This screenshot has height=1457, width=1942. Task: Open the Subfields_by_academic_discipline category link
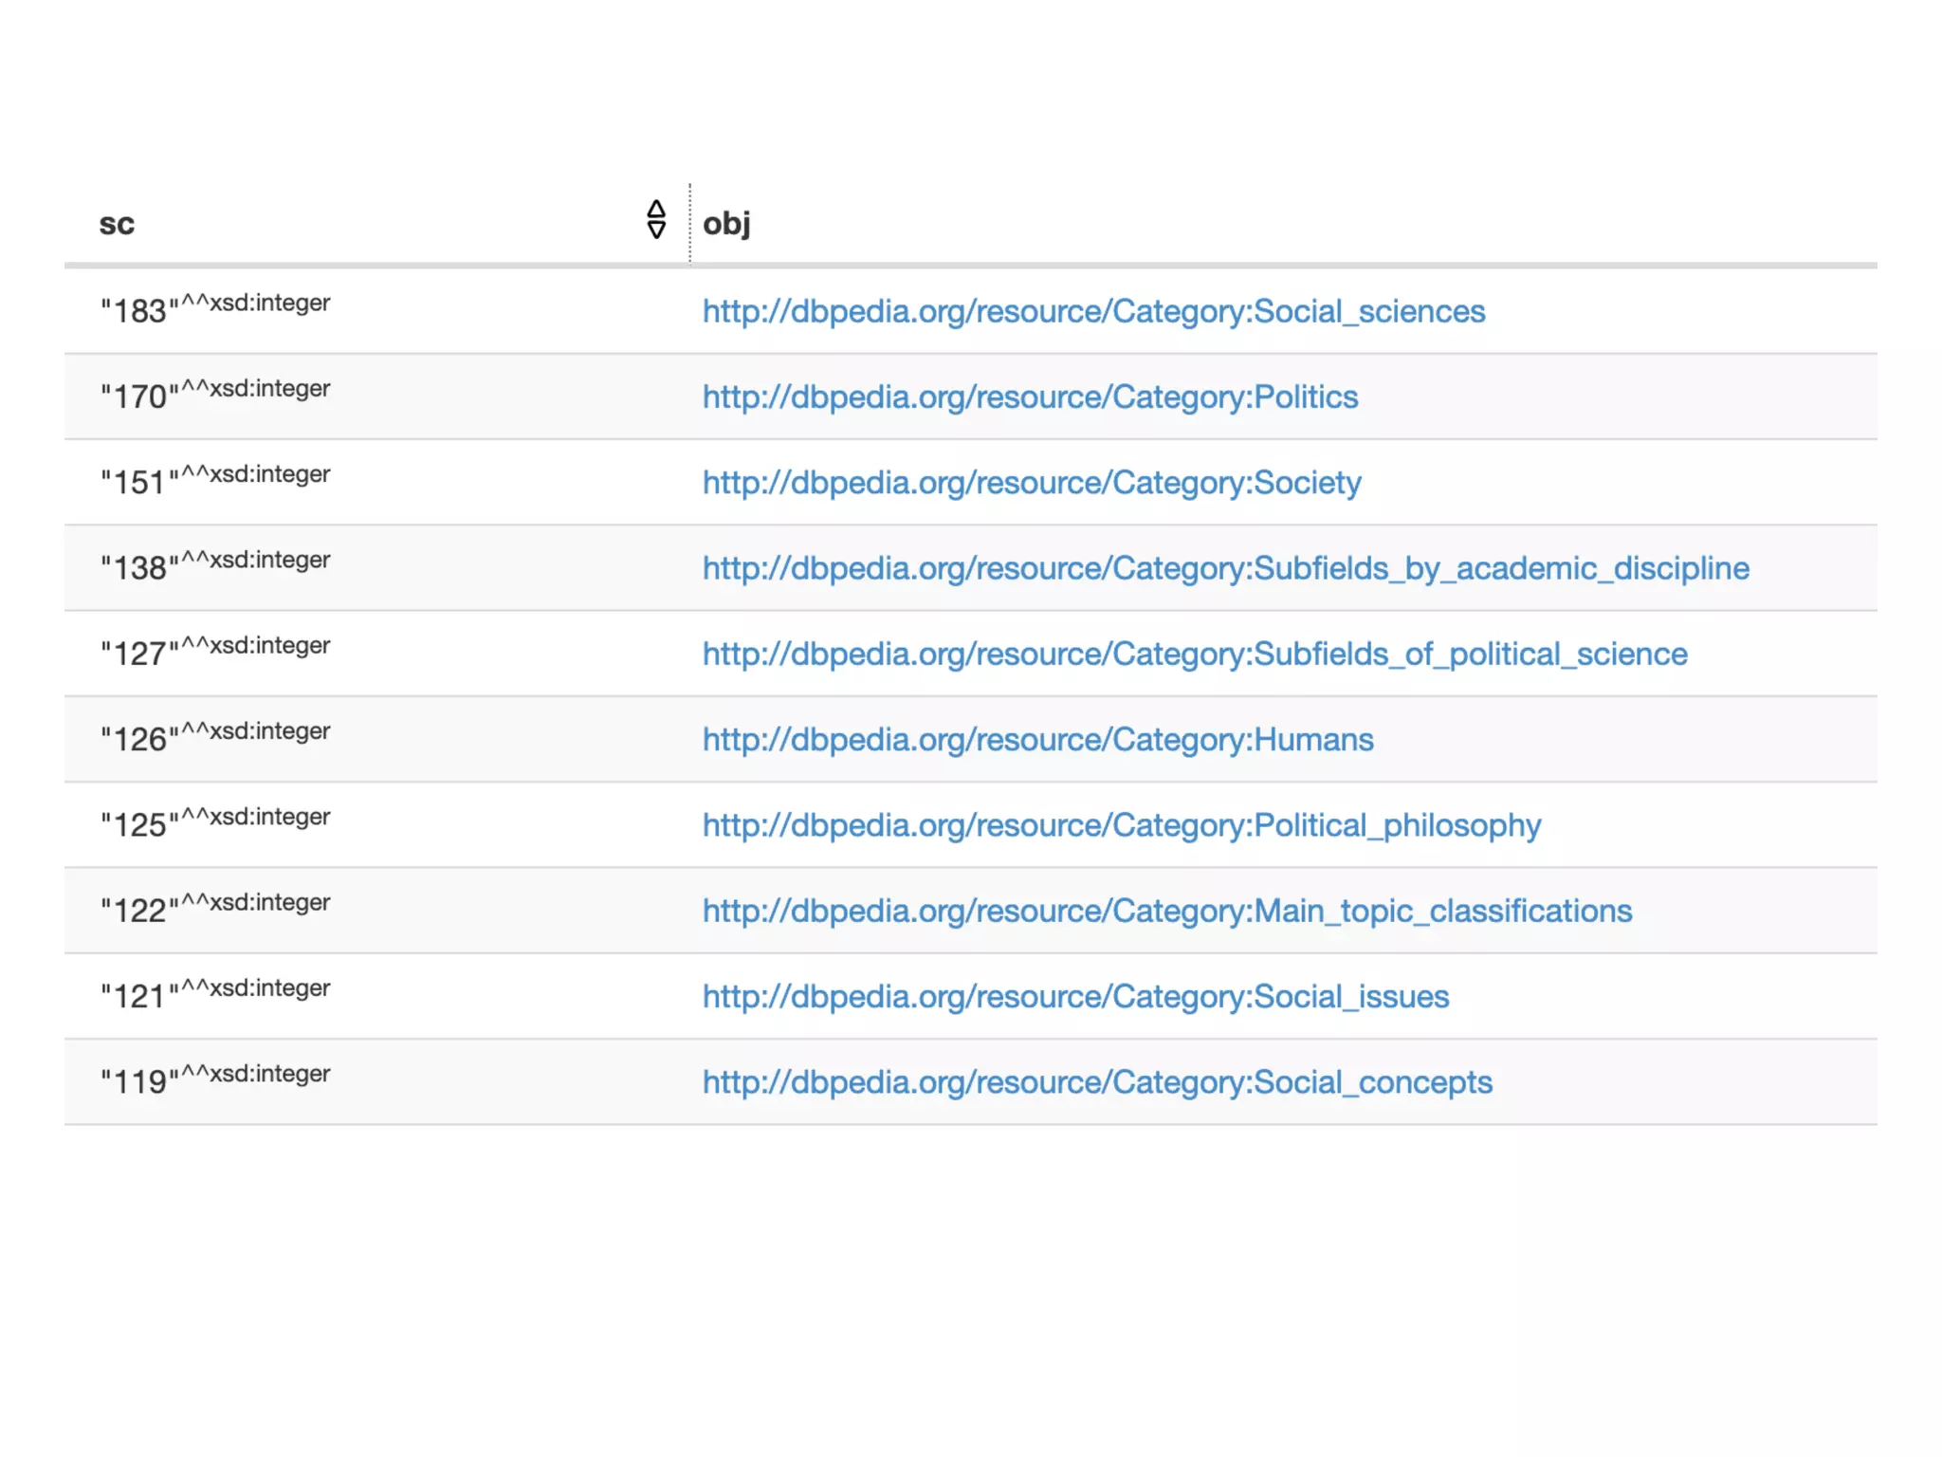pyautogui.click(x=1225, y=568)
